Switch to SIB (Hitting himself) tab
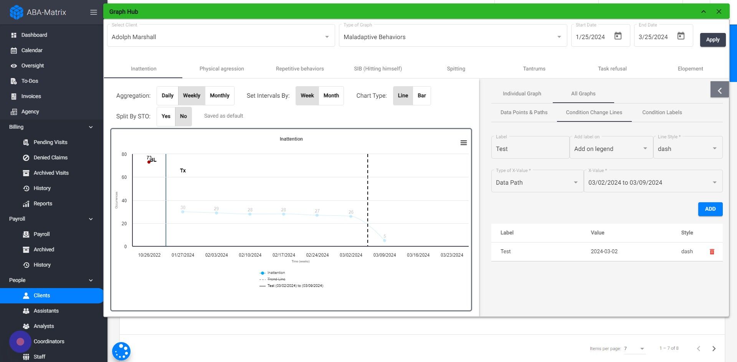The height and width of the screenshot is (362, 737). (378, 69)
